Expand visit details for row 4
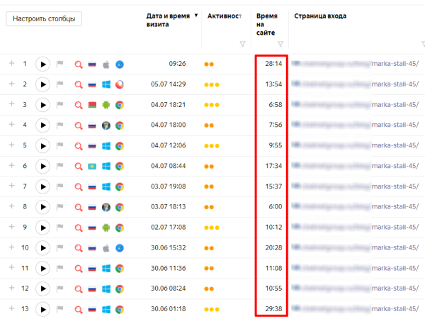 (11, 124)
